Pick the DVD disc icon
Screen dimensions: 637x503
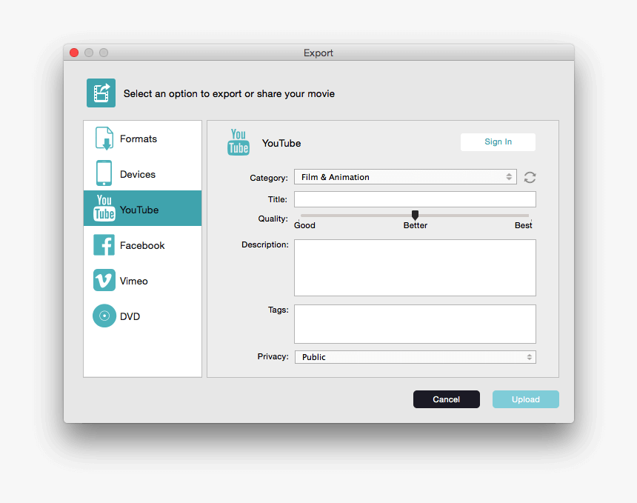[x=104, y=316]
